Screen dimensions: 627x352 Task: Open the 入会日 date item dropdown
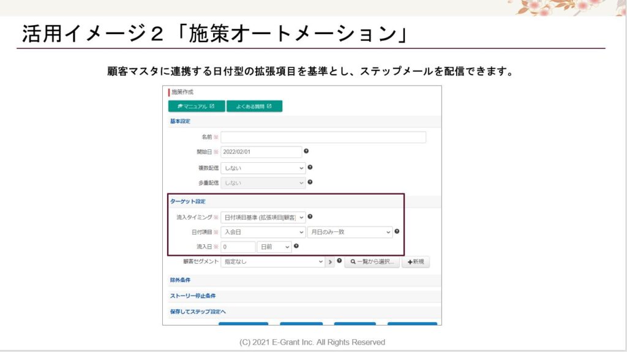[263, 232]
